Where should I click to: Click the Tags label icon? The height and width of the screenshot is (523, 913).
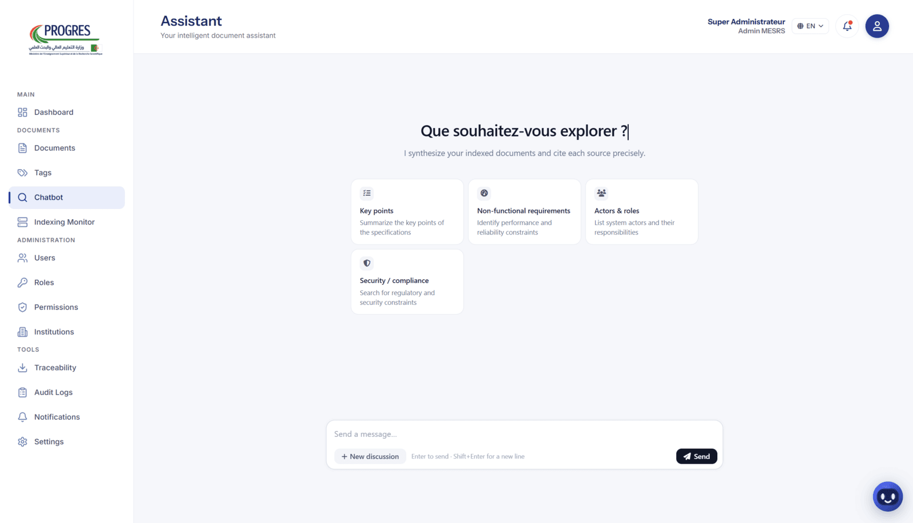[22, 173]
